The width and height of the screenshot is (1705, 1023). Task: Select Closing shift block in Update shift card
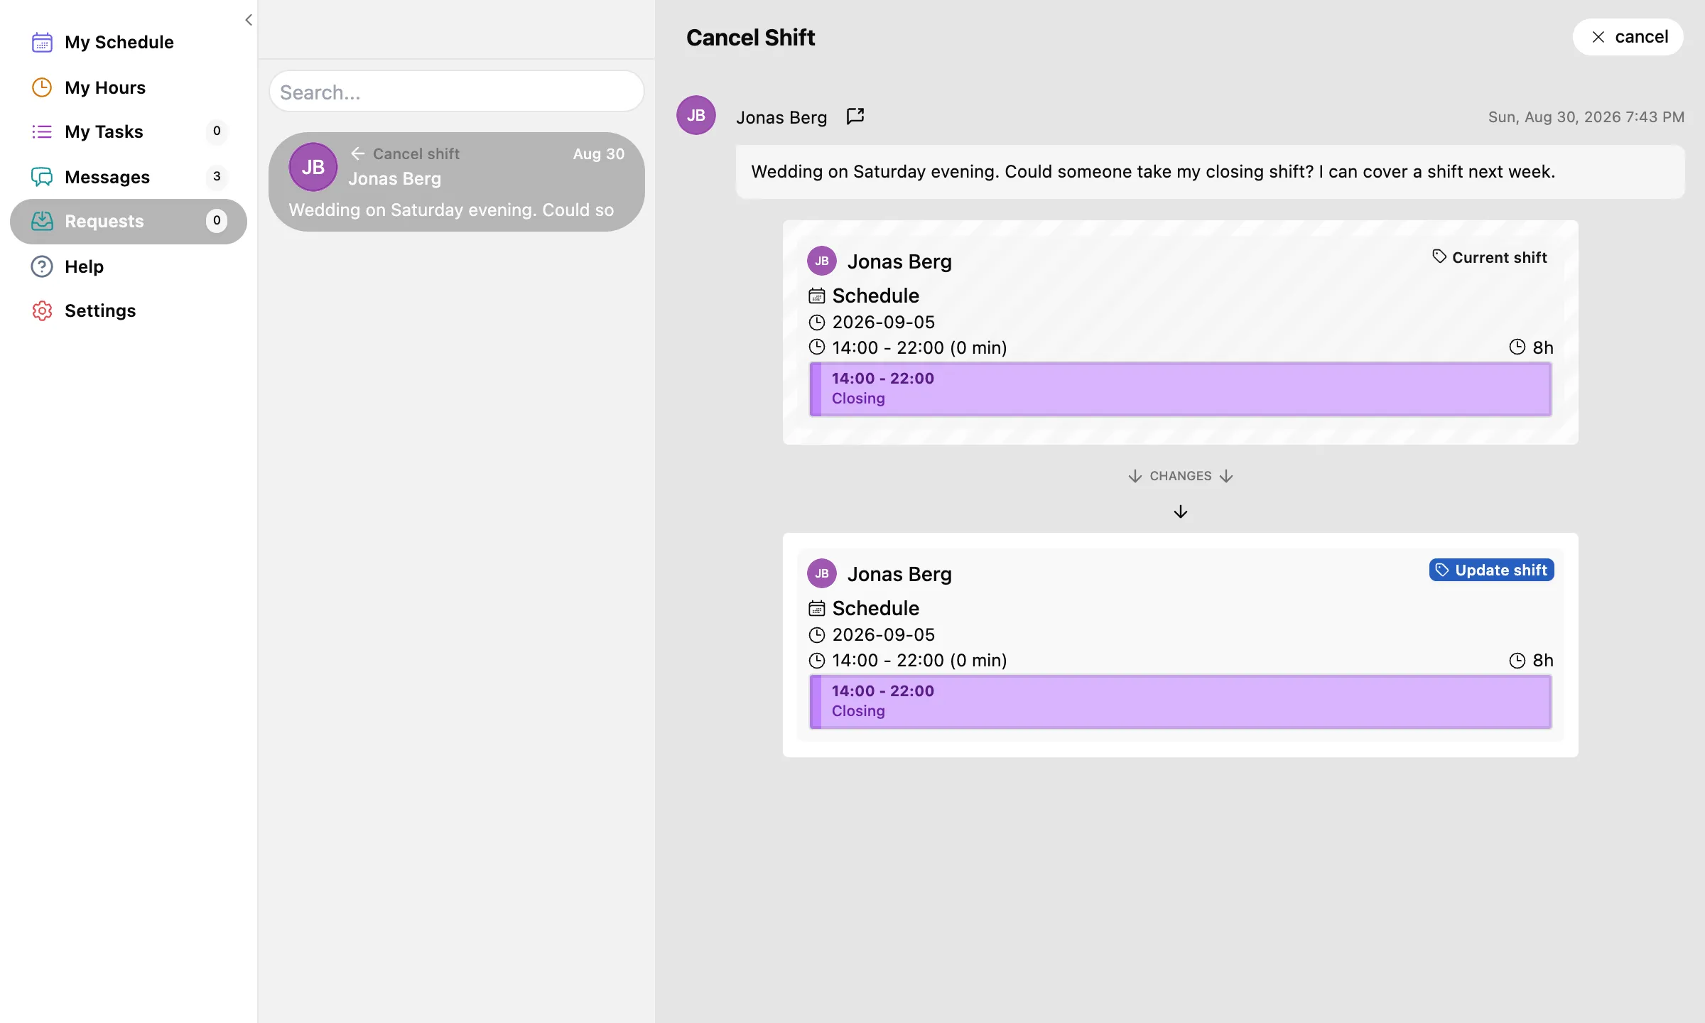pos(1180,701)
